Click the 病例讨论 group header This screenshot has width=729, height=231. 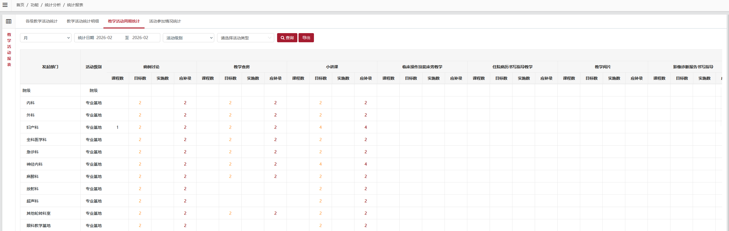point(151,67)
